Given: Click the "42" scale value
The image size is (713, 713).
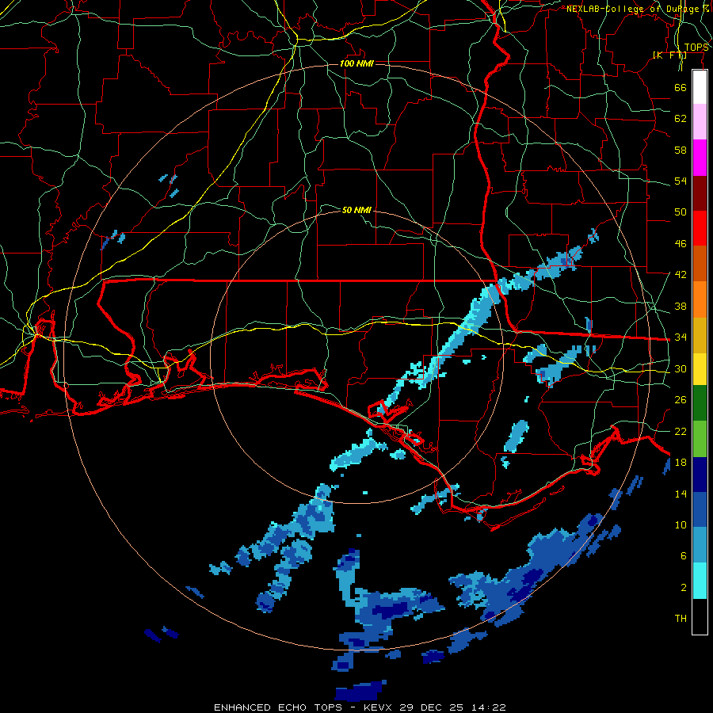Looking at the screenshot, I should click(681, 275).
